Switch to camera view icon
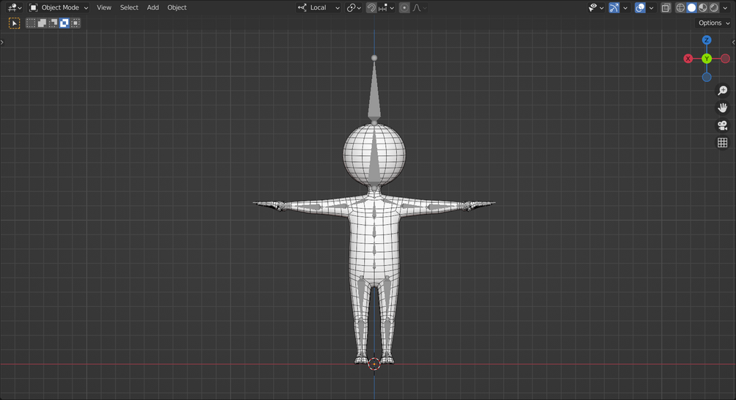 pyautogui.click(x=722, y=125)
